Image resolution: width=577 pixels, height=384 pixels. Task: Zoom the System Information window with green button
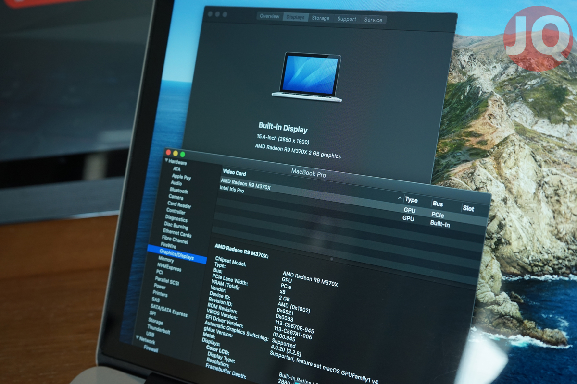(x=182, y=155)
